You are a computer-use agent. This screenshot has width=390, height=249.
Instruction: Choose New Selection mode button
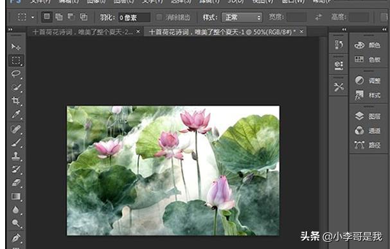pyautogui.click(x=46, y=17)
